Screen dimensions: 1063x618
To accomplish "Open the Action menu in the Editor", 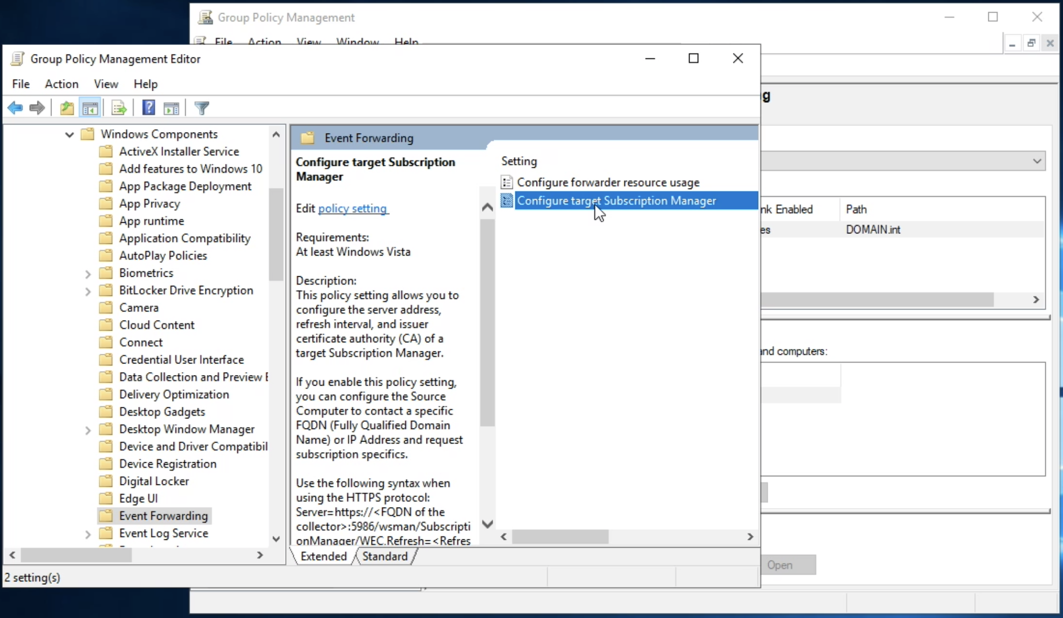I will click(62, 84).
